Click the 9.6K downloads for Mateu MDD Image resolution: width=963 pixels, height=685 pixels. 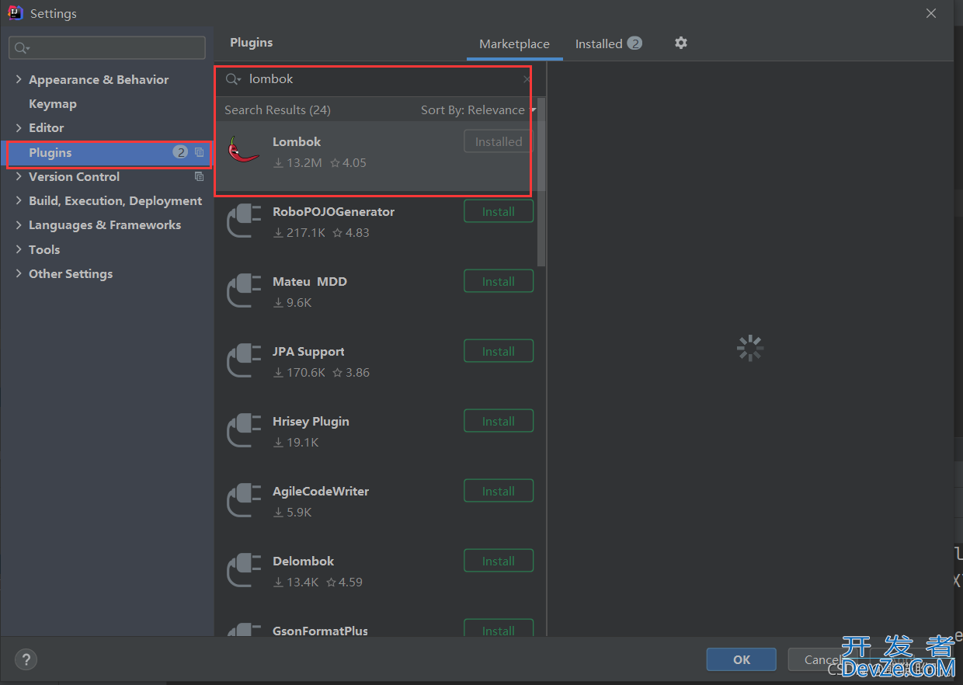coord(293,303)
